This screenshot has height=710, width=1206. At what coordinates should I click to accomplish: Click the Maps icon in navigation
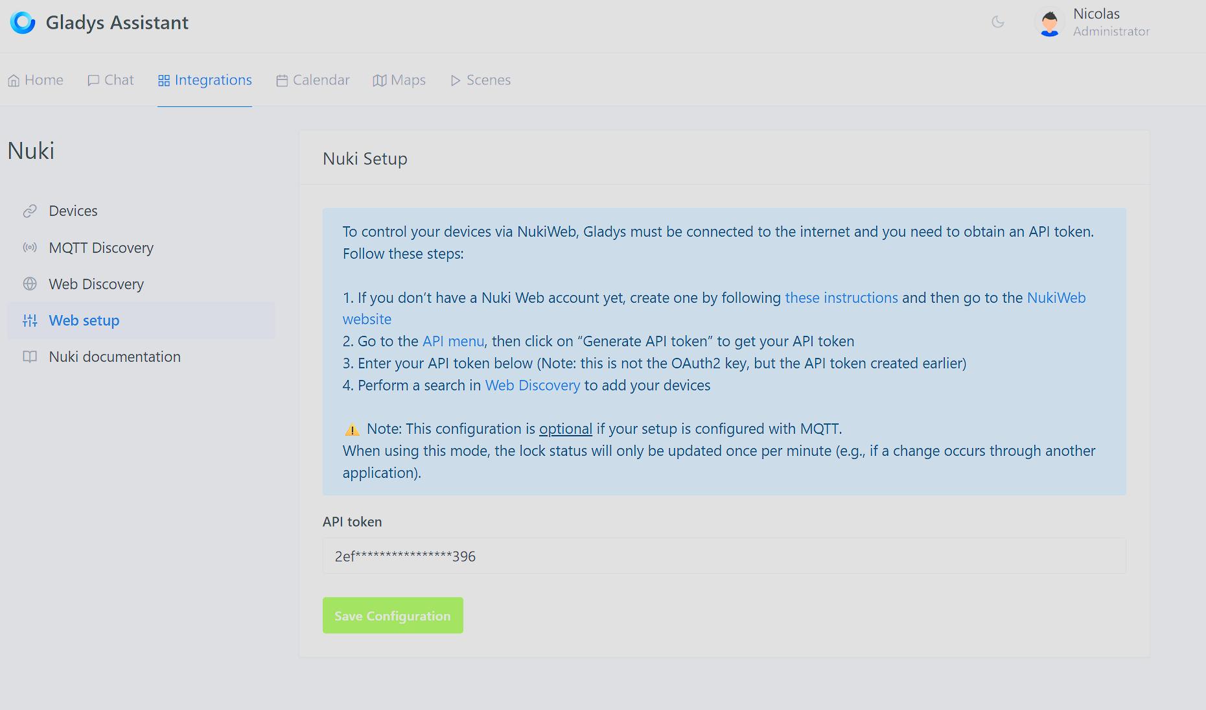(380, 80)
